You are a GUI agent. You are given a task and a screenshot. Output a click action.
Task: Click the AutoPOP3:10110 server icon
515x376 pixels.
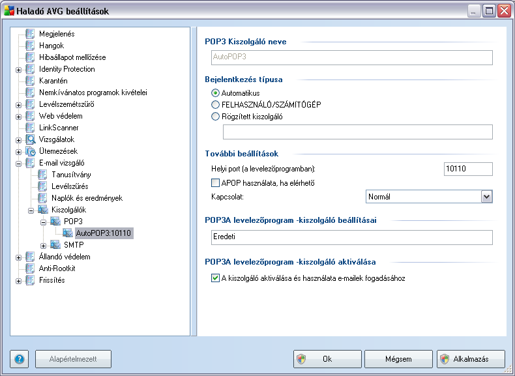(x=68, y=233)
